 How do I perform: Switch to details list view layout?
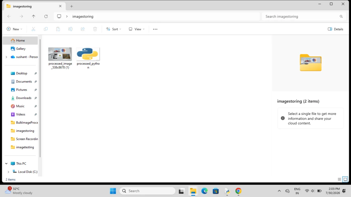coord(339,179)
